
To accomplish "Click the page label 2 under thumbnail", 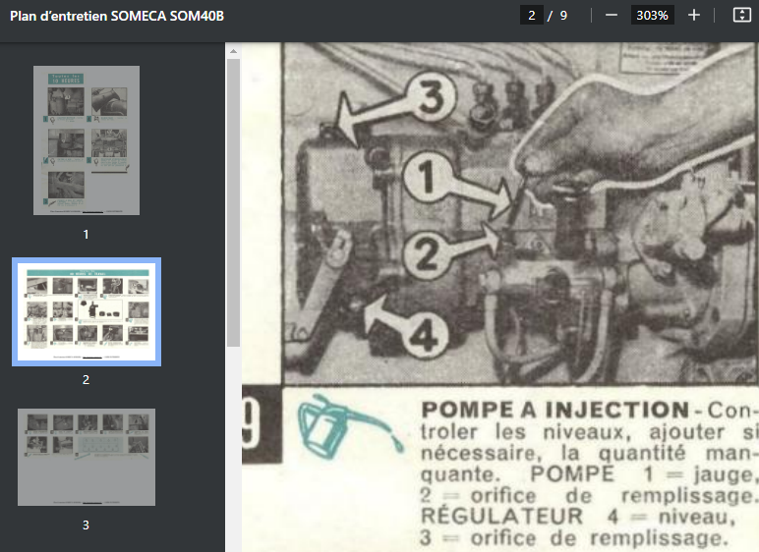I will point(86,380).
